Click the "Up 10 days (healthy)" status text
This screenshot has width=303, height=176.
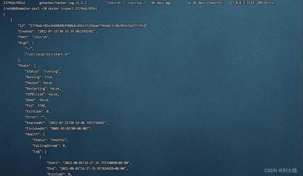point(205,3)
